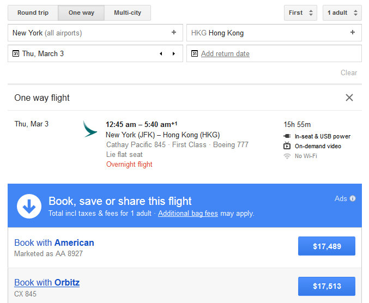Click the plus icon in Hong Kong destination field
The width and height of the screenshot is (369, 303).
point(353,33)
